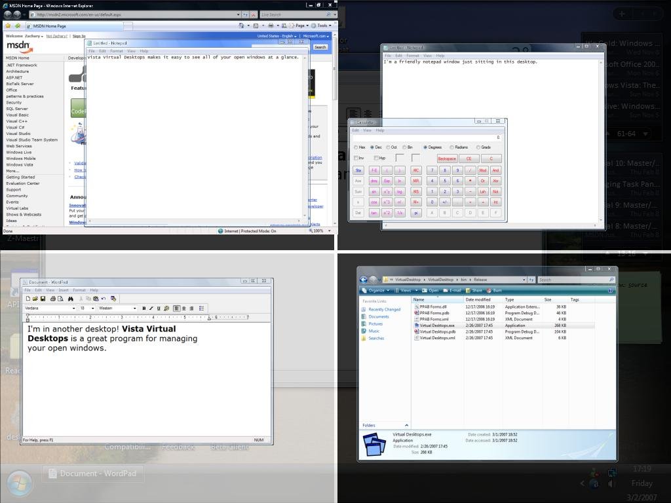The width and height of the screenshot is (671, 503).
Task: Select the Hex radio button in Calculator
Action: click(x=356, y=147)
